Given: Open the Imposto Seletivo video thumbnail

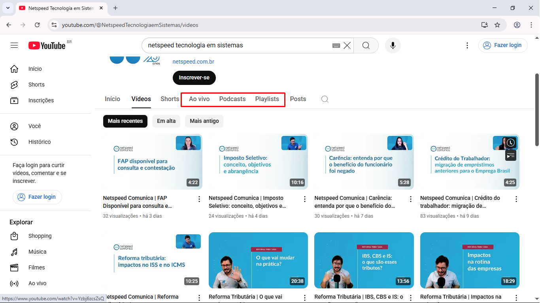Looking at the screenshot, I should coord(258,162).
